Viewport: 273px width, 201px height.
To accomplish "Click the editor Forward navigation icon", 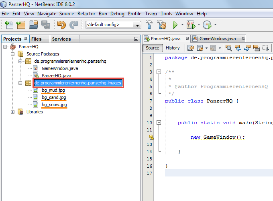I will tap(213, 48).
